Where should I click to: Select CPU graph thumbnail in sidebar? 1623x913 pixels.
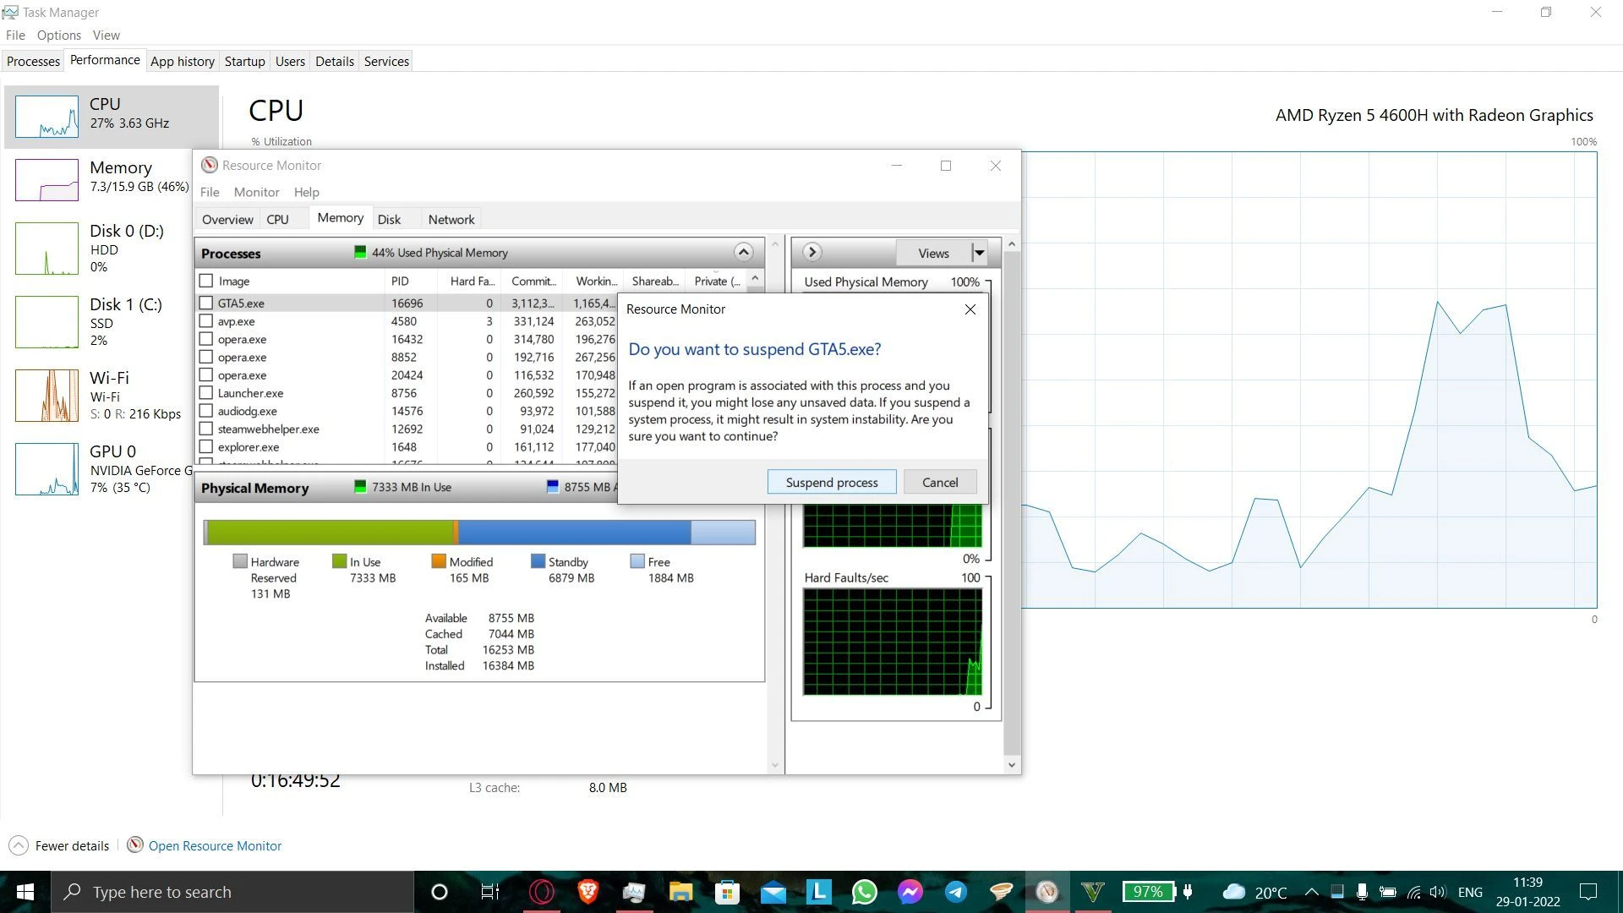point(46,117)
